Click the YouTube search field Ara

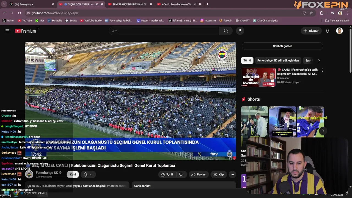point(164,31)
